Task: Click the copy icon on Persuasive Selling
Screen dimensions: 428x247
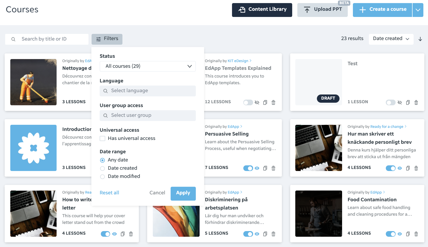Action: tap(265, 168)
